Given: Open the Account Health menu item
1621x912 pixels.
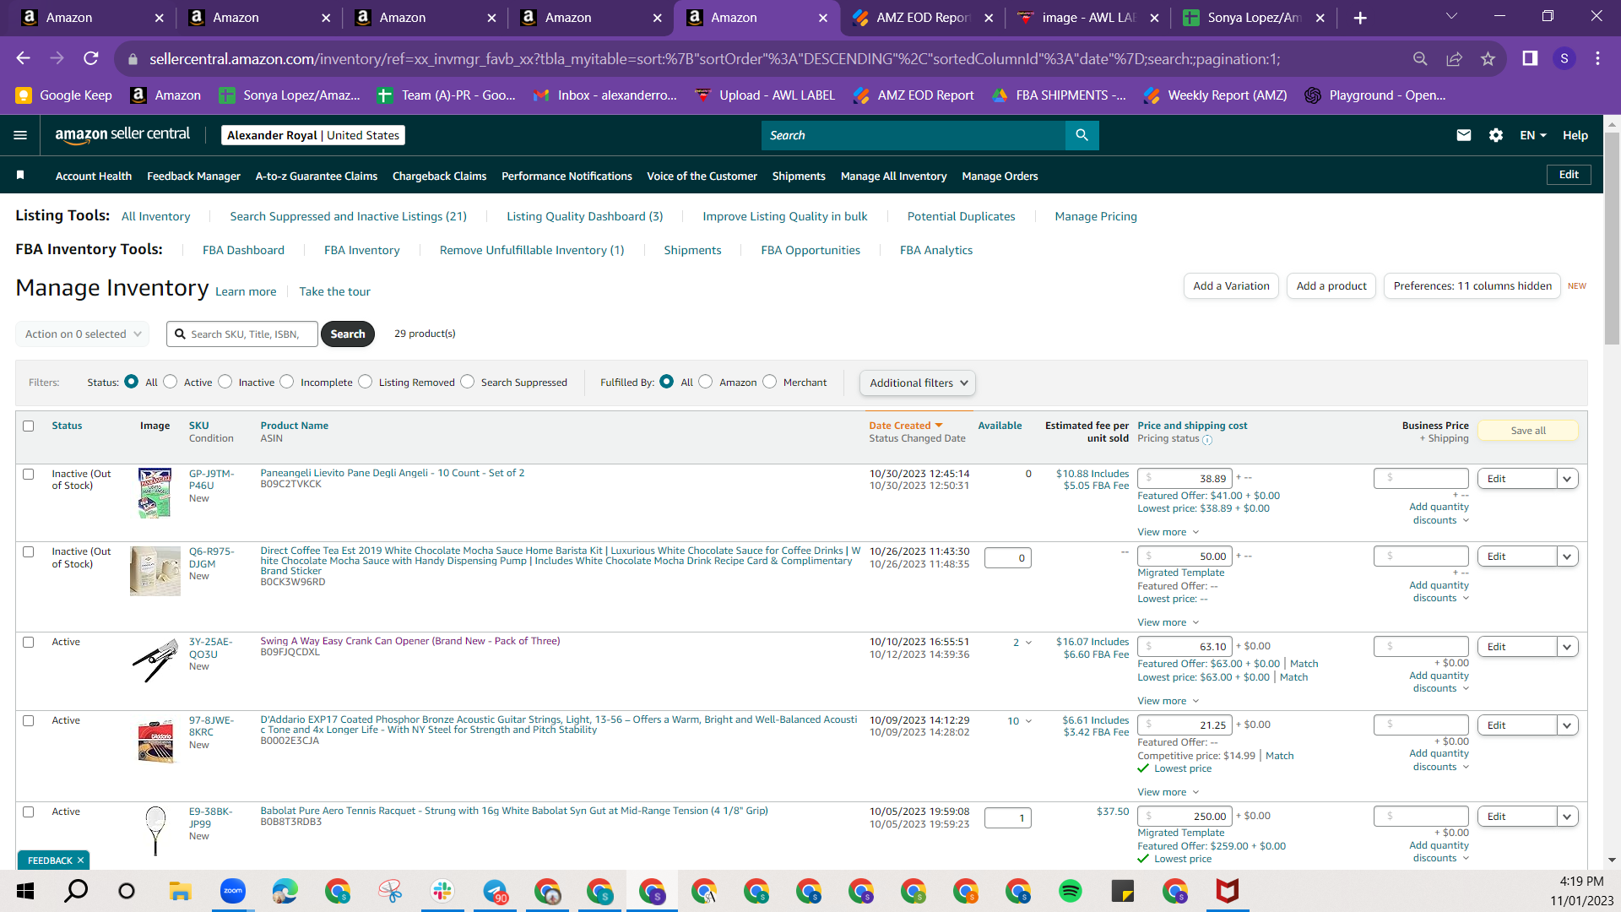Looking at the screenshot, I should click(x=94, y=176).
